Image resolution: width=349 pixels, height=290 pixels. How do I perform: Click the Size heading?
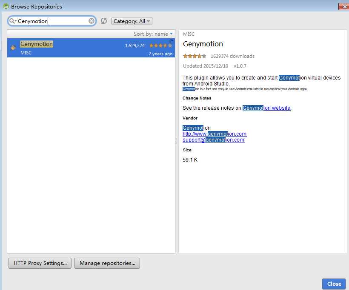click(x=187, y=150)
